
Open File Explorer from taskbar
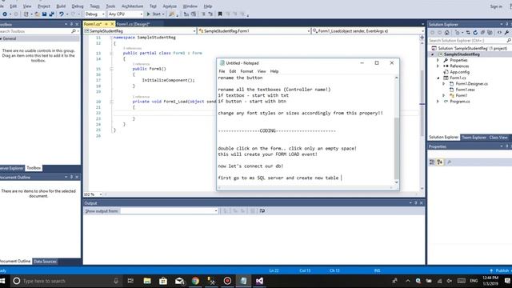click(x=147, y=281)
